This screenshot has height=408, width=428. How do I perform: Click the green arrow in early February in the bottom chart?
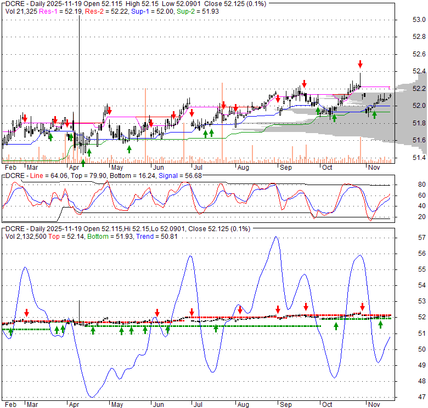(x=10, y=332)
